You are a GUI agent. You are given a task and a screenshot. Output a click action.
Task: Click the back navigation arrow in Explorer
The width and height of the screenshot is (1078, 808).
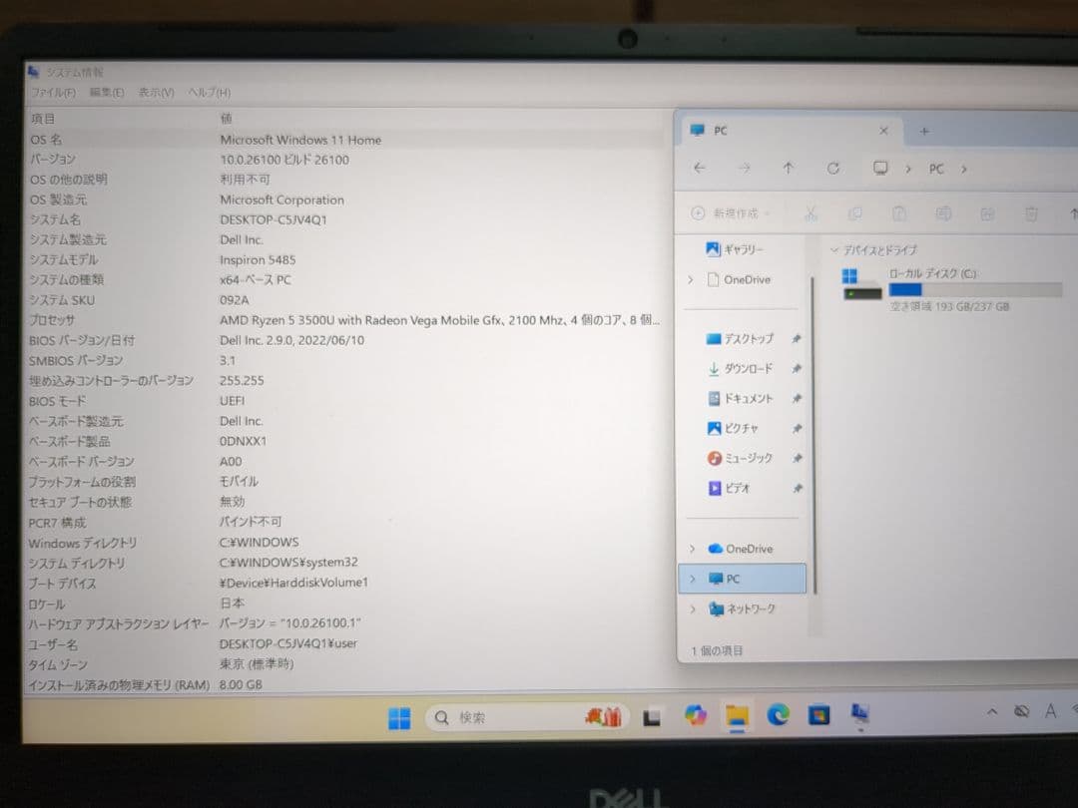699,169
